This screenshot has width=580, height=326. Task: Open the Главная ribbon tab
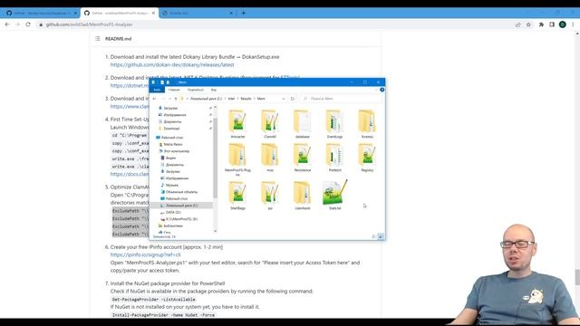click(x=174, y=90)
